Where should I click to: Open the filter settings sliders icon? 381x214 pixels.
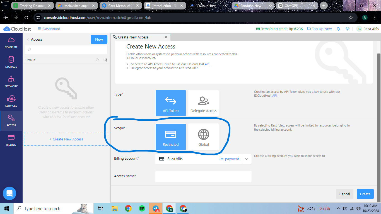(x=105, y=60)
